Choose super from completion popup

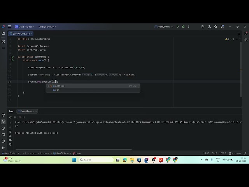click(93, 90)
